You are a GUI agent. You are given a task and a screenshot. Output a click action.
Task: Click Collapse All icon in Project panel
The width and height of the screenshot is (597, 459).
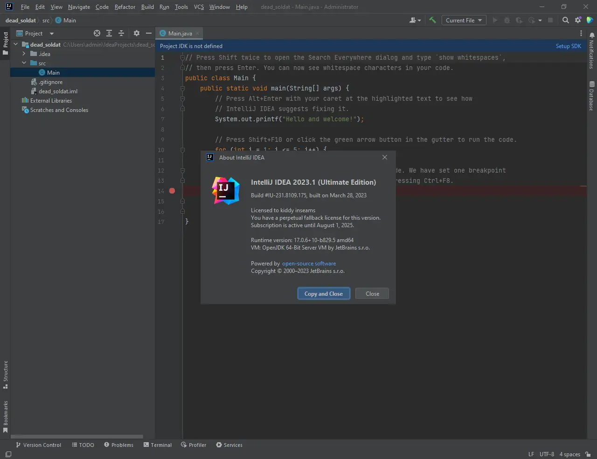[x=121, y=33]
